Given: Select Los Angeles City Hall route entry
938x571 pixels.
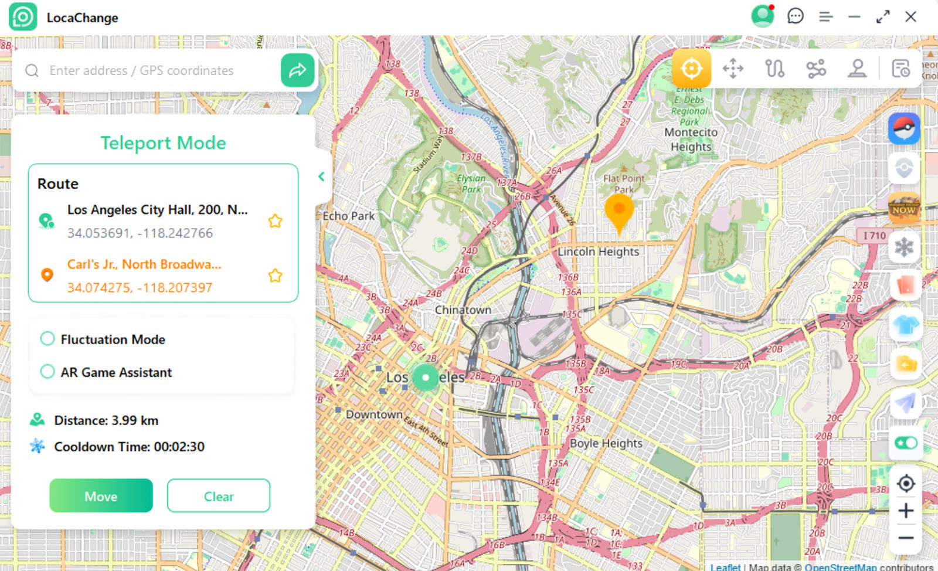Looking at the screenshot, I should (x=158, y=210).
